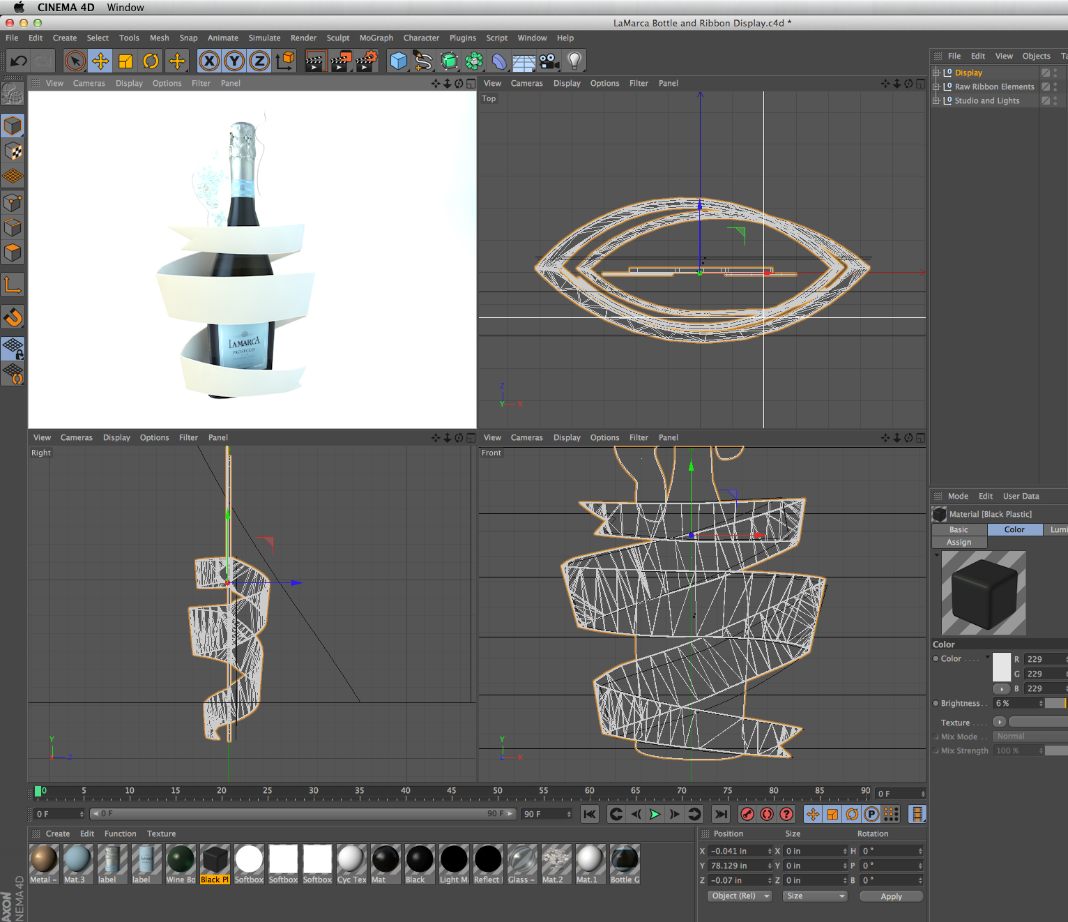
Task: Activate the Rotate tool
Action: [151, 61]
